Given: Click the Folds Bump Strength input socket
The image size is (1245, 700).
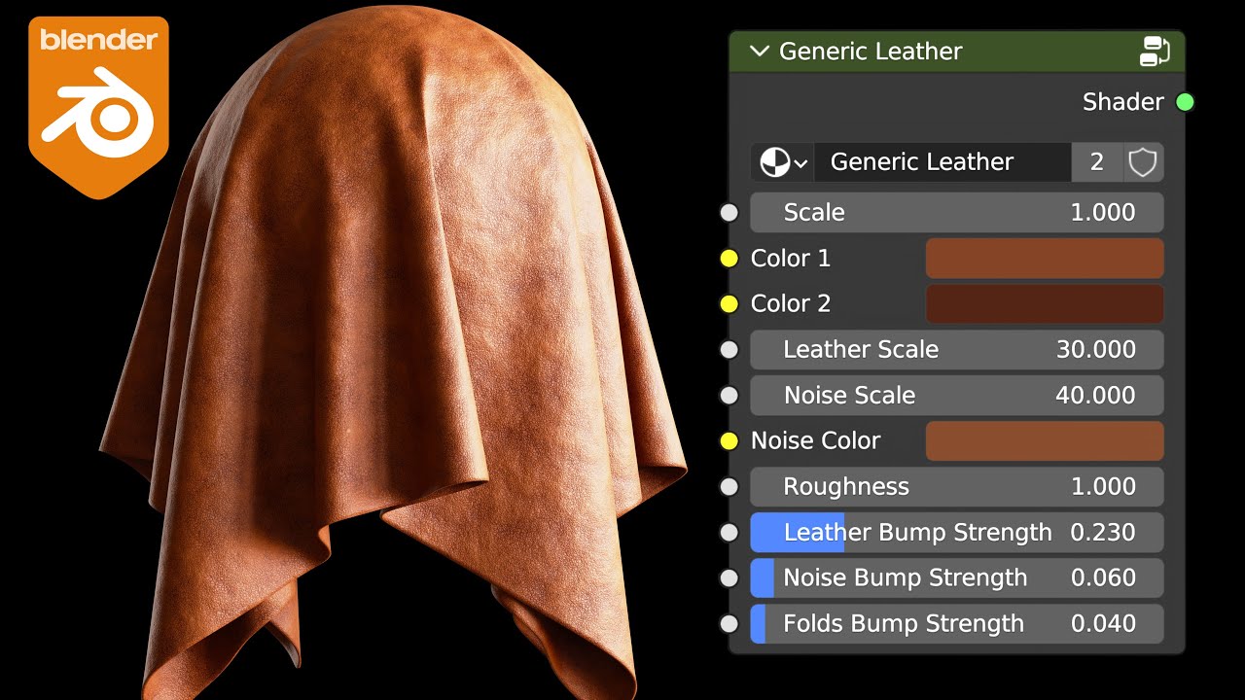Looking at the screenshot, I should (729, 624).
